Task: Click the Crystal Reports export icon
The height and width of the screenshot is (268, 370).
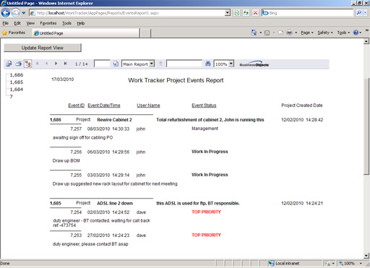Action: pyautogui.click(x=9, y=64)
